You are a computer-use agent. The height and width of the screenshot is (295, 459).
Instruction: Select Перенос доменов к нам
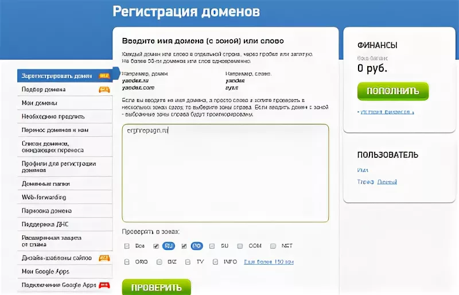65,130
